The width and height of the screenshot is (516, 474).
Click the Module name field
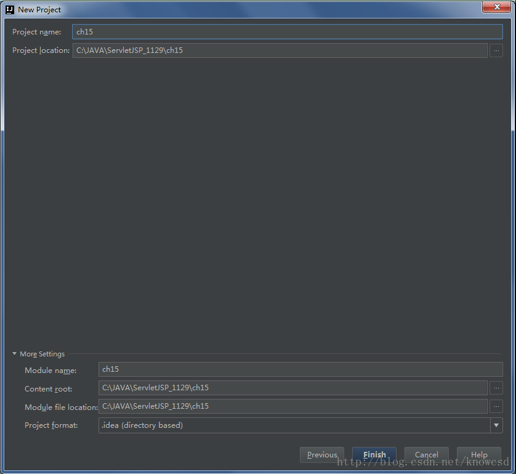[x=300, y=369]
